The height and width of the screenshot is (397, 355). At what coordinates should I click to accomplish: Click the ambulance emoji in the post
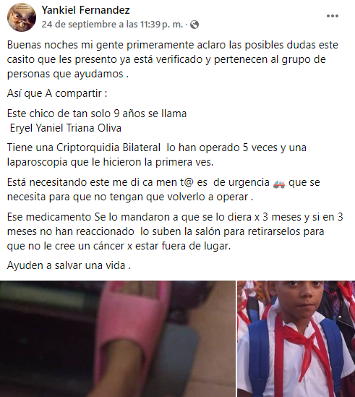pyautogui.click(x=279, y=183)
